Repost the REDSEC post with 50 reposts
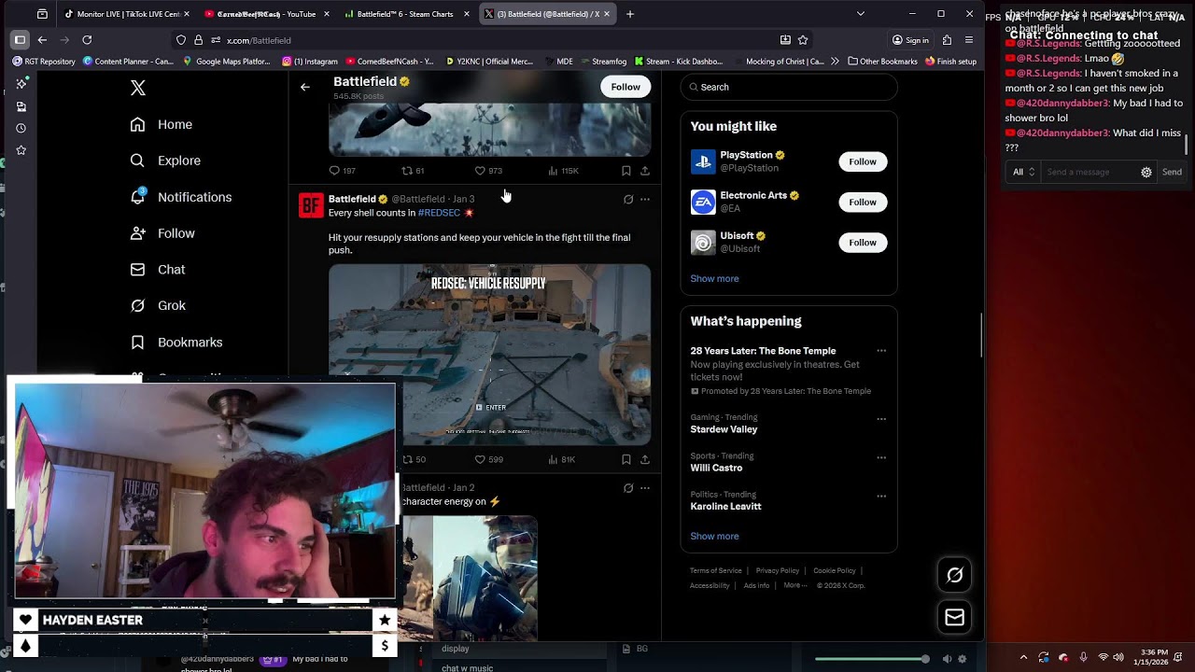 tap(414, 459)
